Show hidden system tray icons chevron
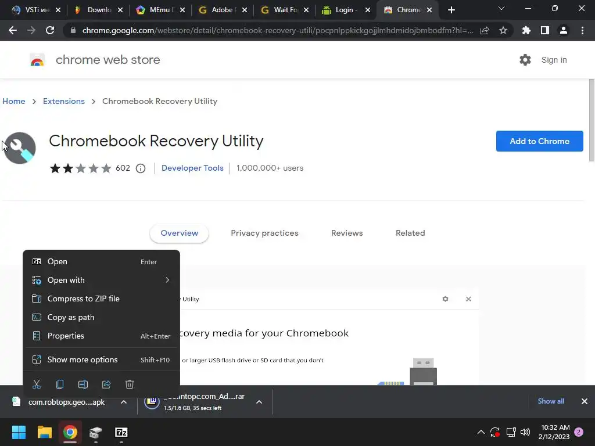This screenshot has width=595, height=446. (481, 432)
